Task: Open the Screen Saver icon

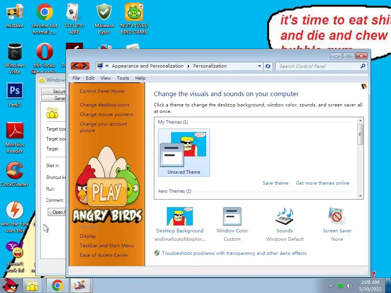Action: click(x=337, y=216)
